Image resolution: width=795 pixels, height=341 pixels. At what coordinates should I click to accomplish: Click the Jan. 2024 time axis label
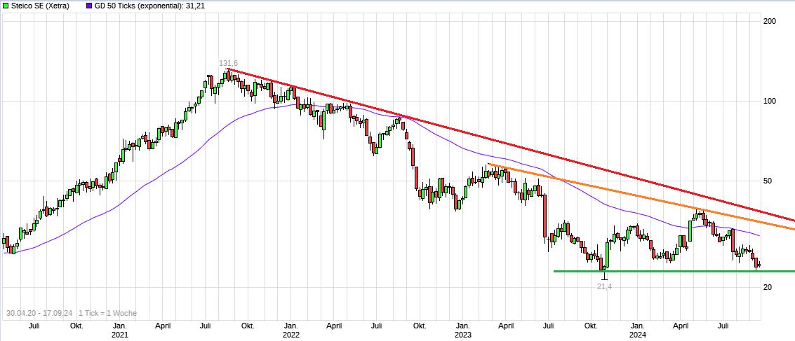637,330
